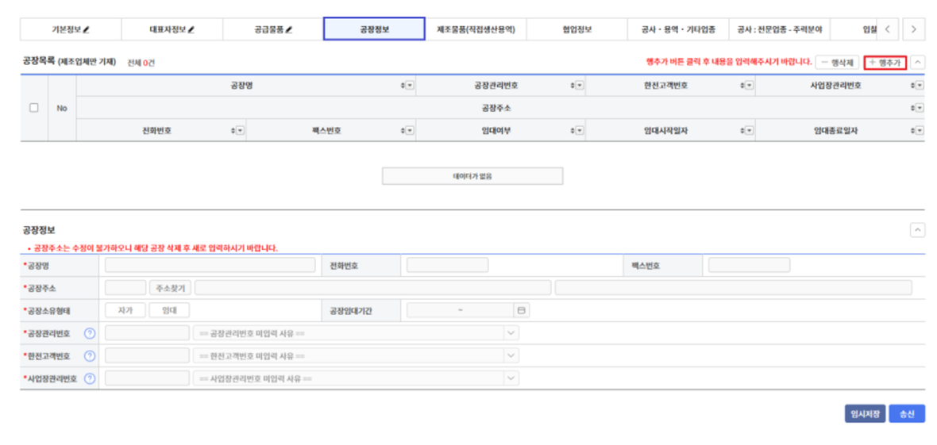This screenshot has width=937, height=445.
Task: Focus the main address field after 주소찾기
Action: coord(373,288)
